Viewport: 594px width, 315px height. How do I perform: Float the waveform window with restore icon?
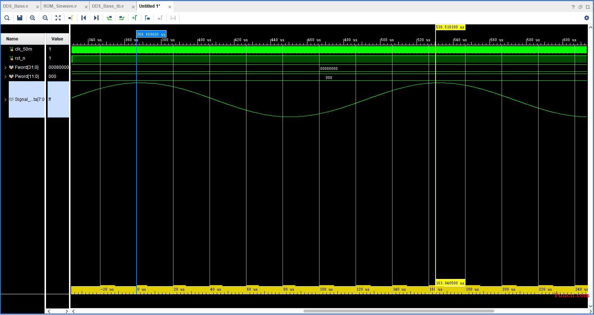[580, 7]
